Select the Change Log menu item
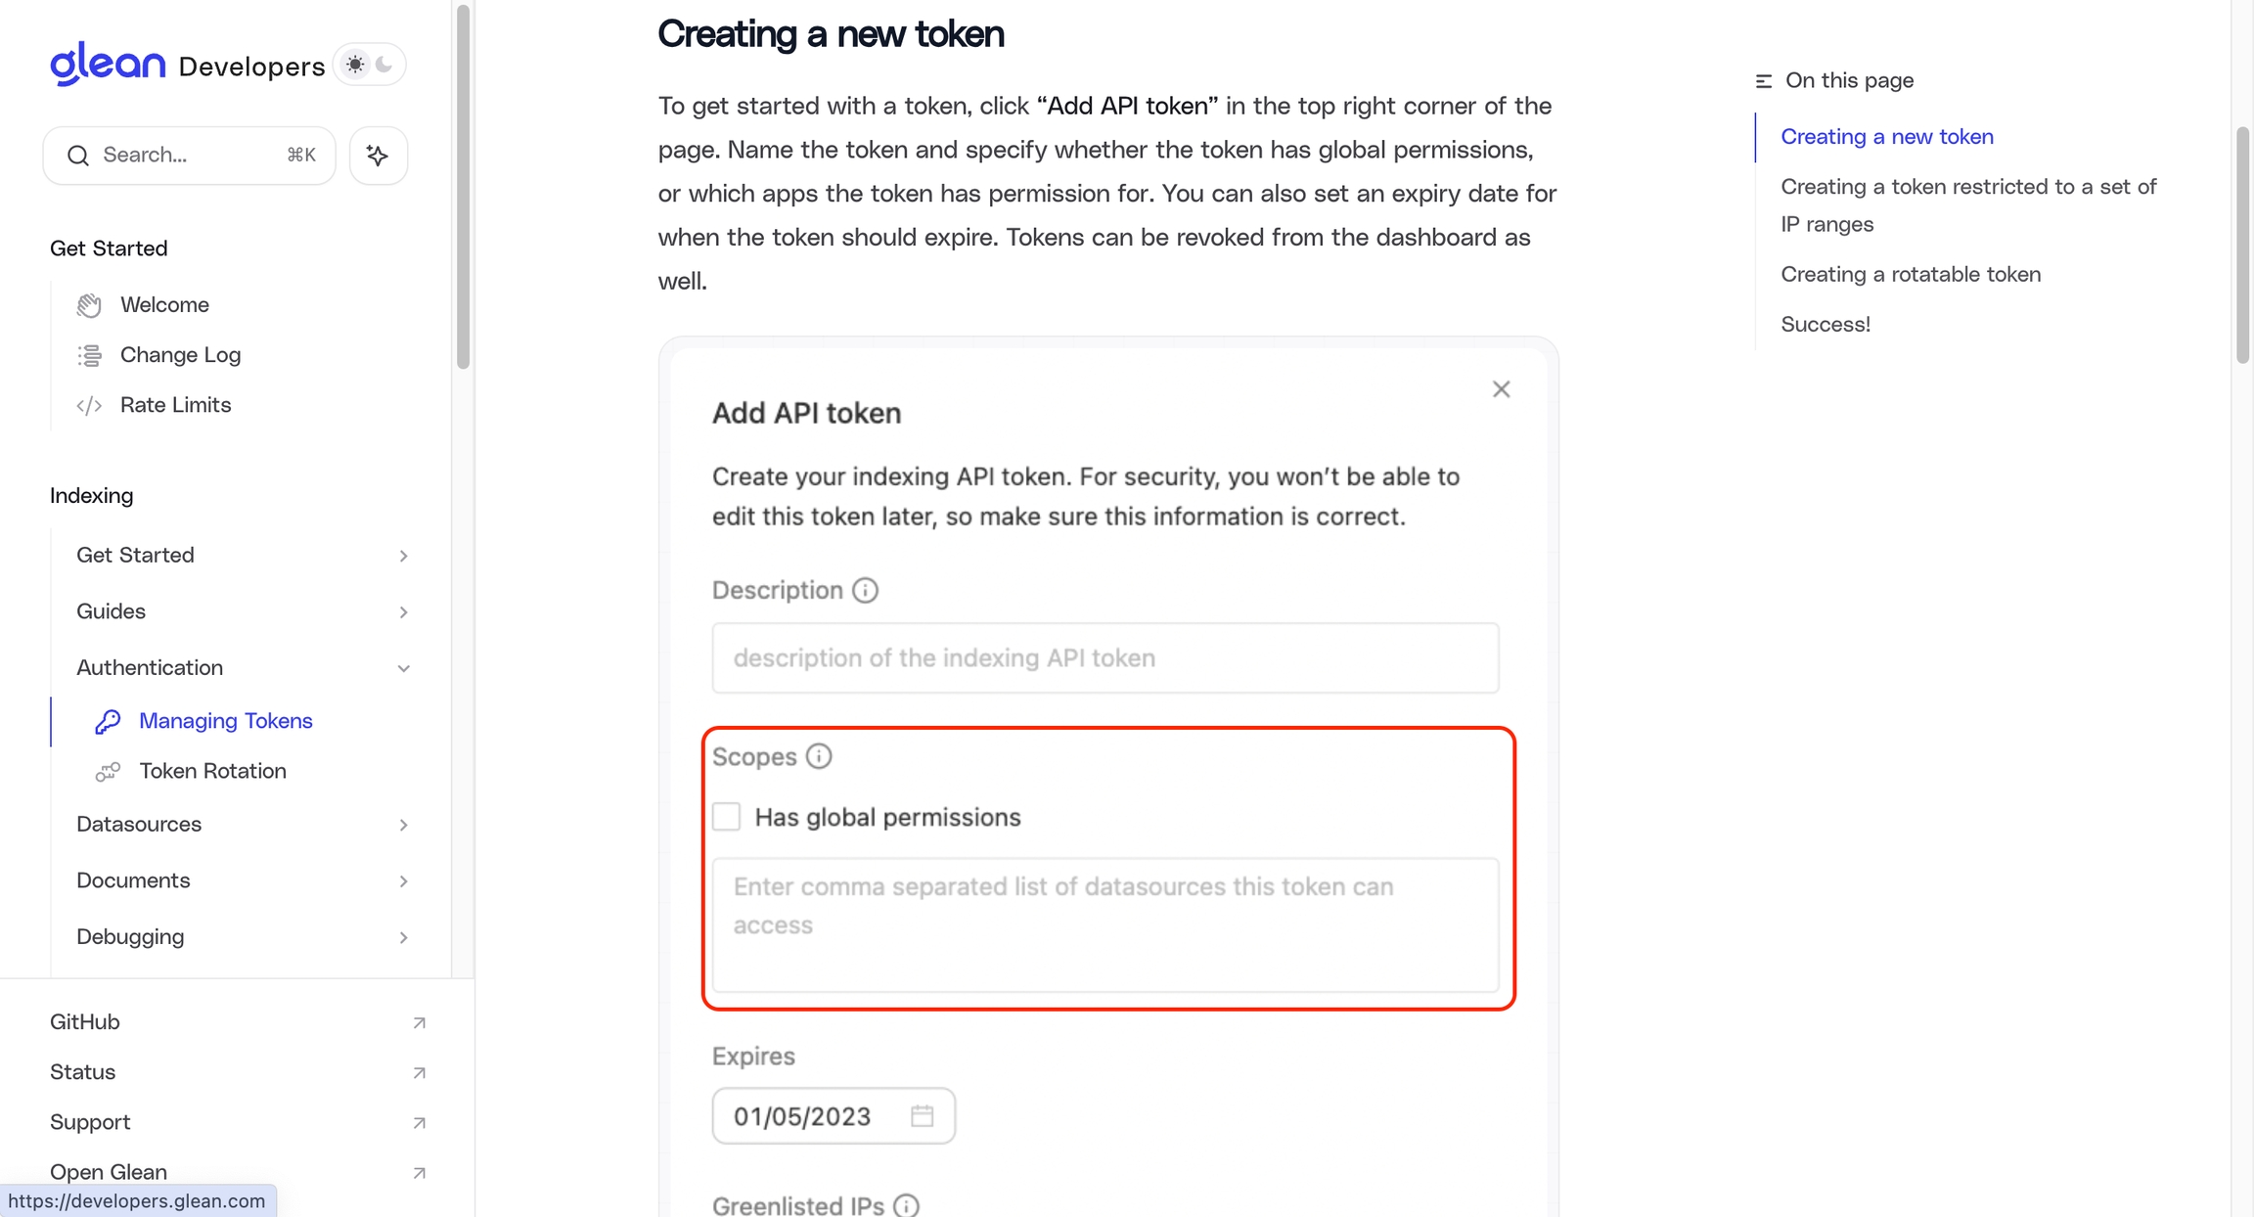Screen dimensions: 2254x1217 coord(180,355)
